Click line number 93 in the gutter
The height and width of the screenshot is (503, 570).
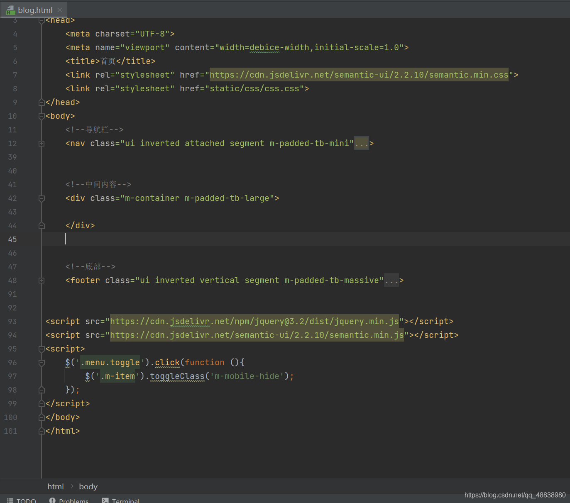click(x=12, y=322)
